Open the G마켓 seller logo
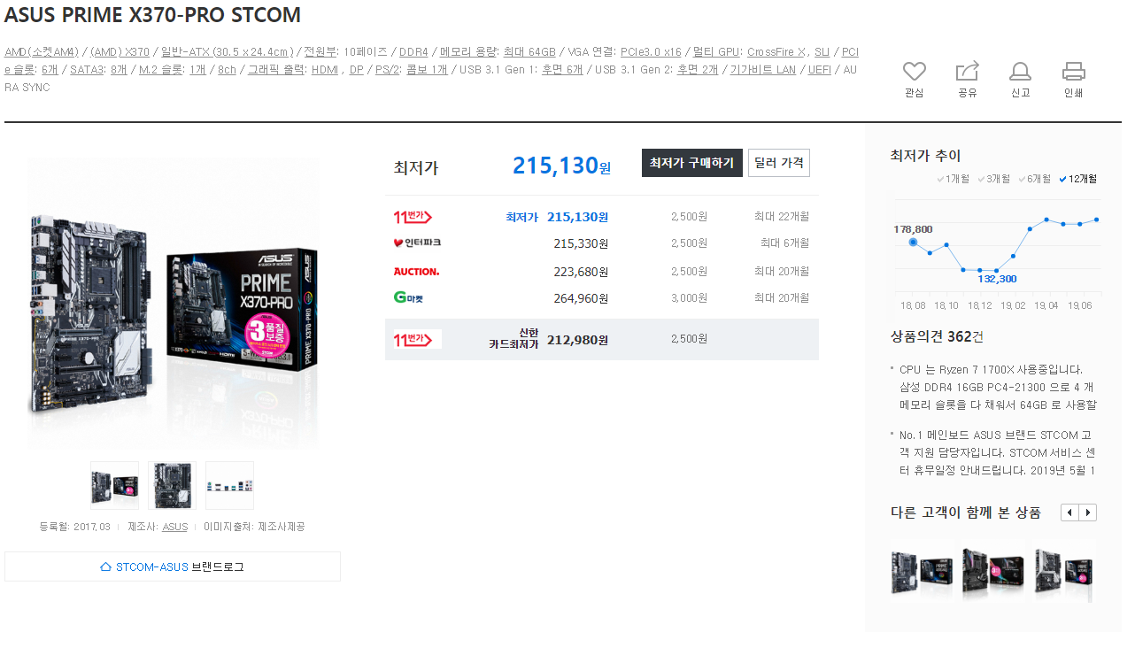 pos(409,297)
